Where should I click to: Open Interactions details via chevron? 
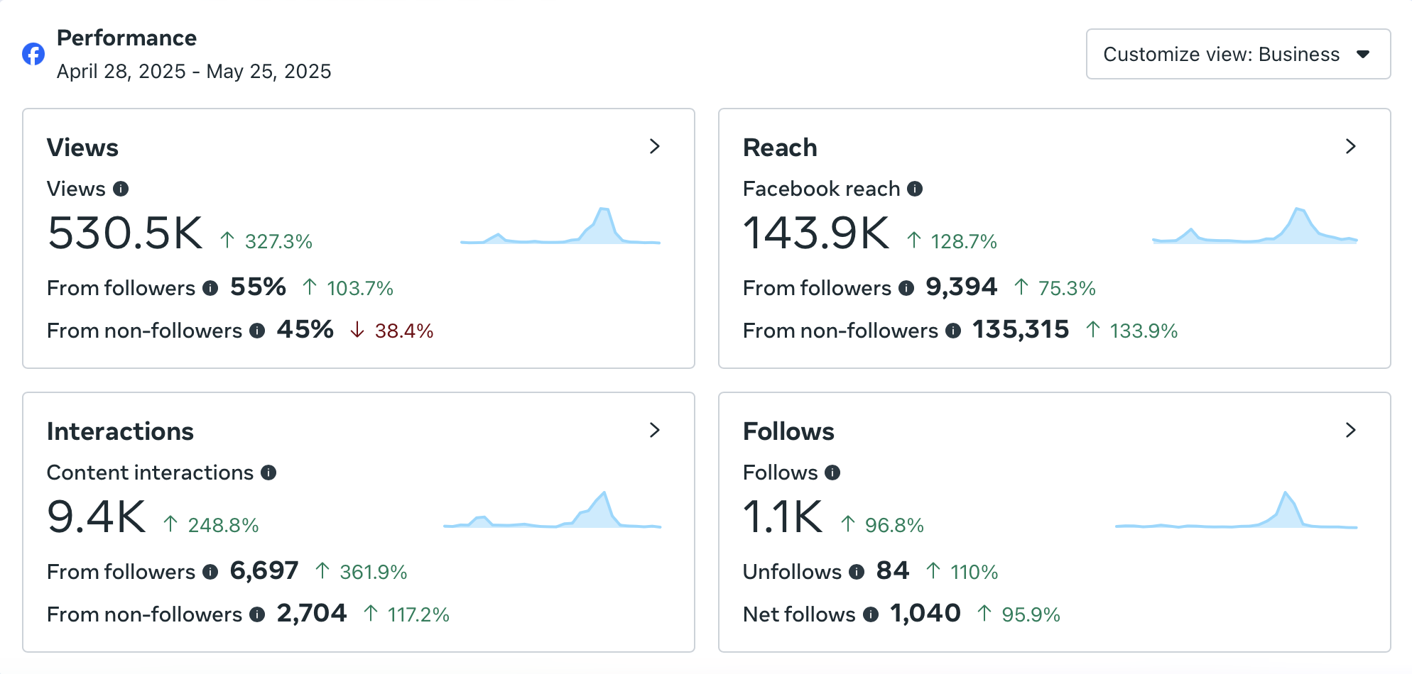(655, 431)
